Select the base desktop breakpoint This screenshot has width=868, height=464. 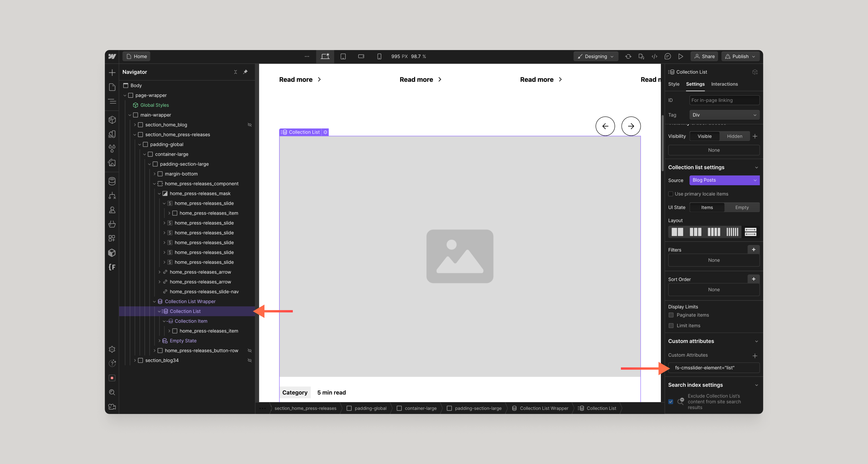point(325,56)
